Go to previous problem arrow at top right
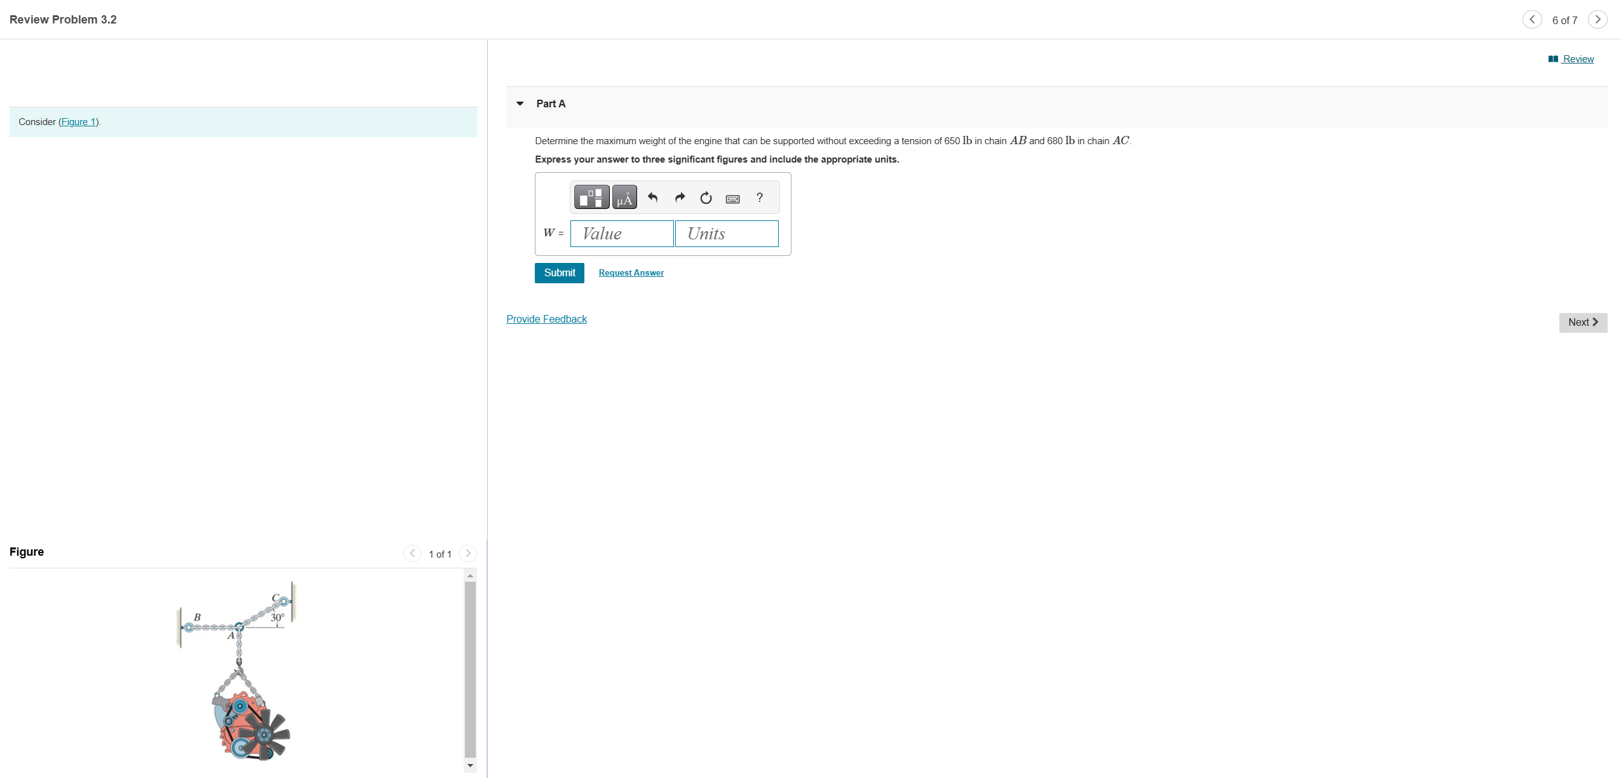 point(1531,20)
